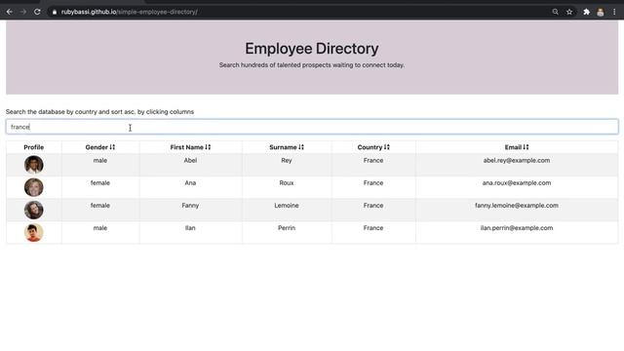Go back using the browser back arrow
This screenshot has height=351, width=624.
(9, 12)
